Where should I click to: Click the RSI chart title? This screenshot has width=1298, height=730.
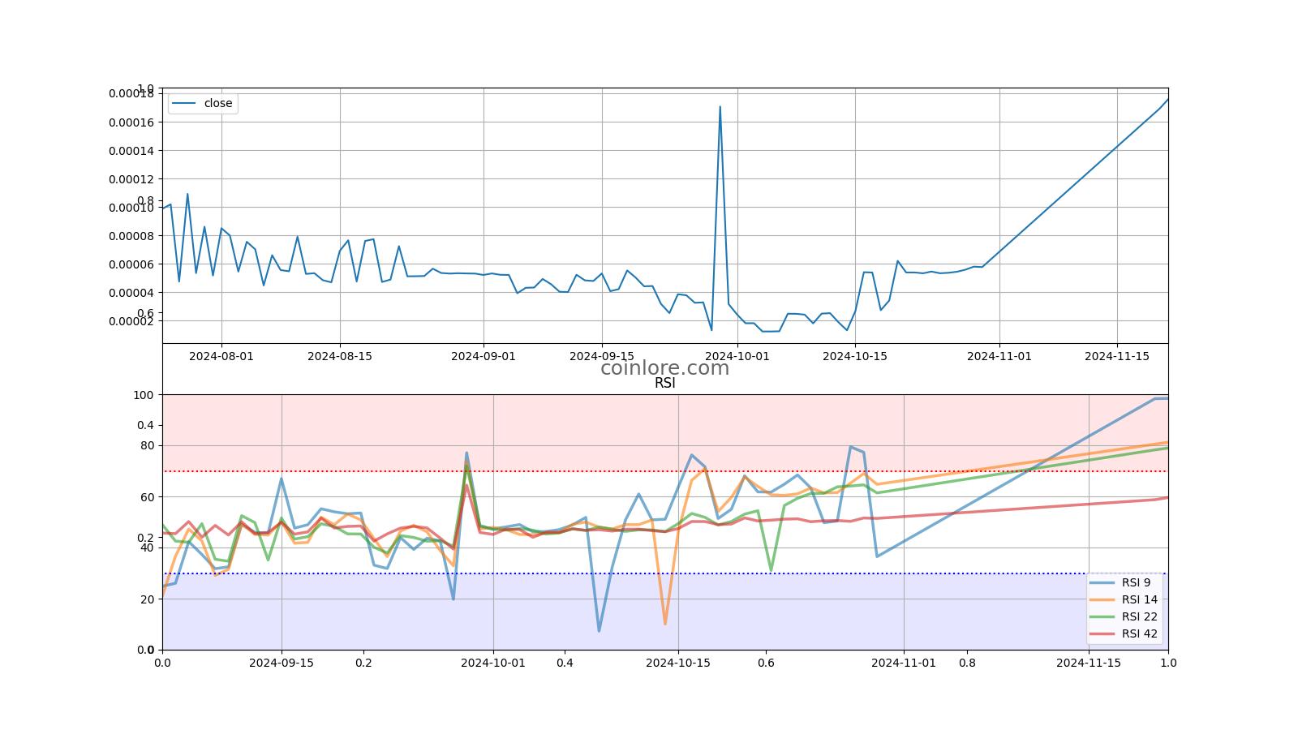(664, 383)
